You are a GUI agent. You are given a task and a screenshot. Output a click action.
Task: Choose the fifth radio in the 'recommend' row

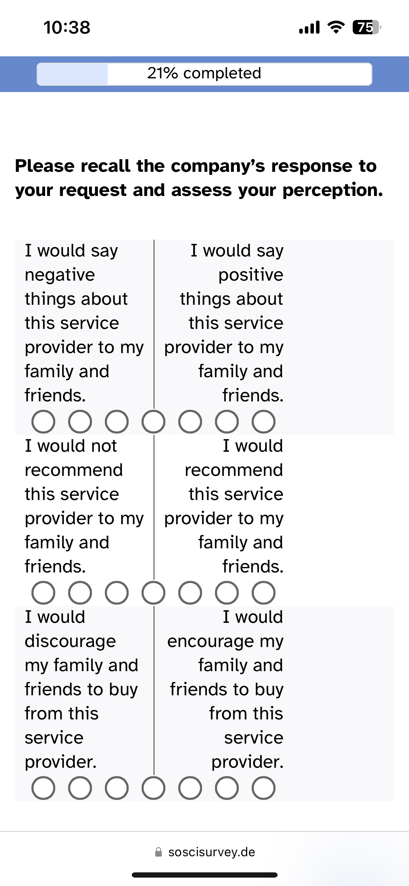[190, 593]
